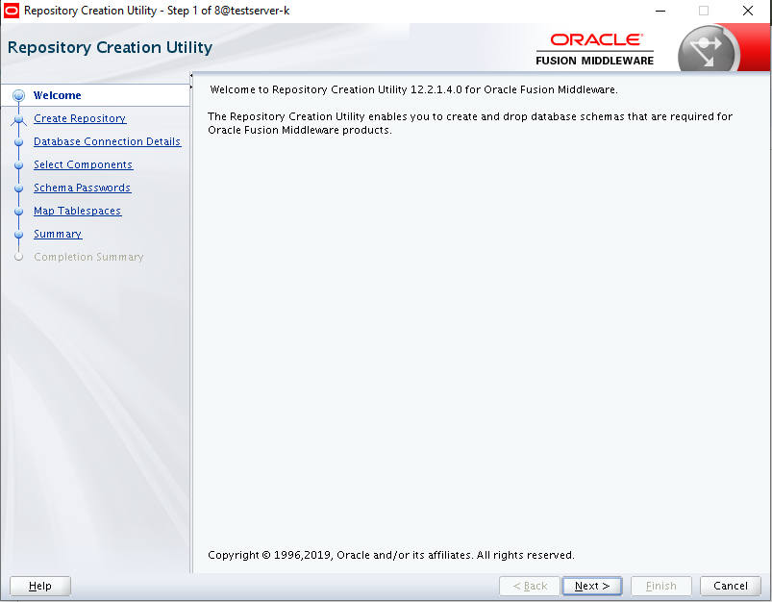Minimize the Repository Creation Utility window
This screenshot has height=602, width=772.
click(660, 11)
